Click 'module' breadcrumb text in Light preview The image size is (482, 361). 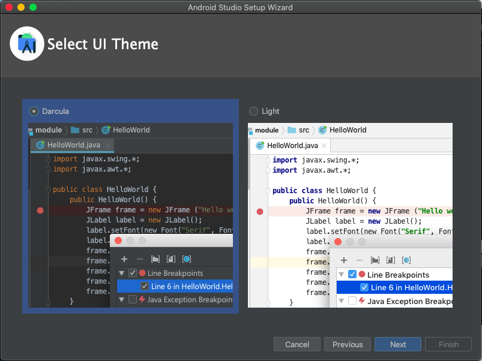tap(267, 130)
